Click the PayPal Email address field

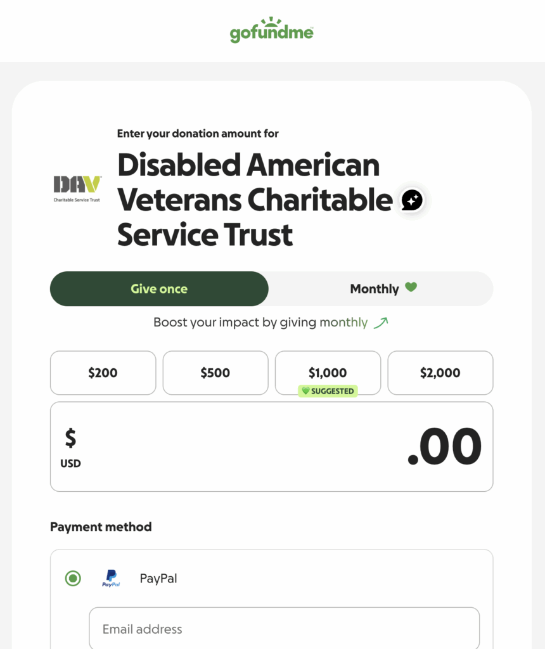284,629
